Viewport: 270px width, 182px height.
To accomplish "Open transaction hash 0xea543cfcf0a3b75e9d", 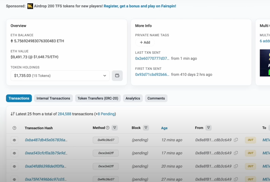I will tap(46, 153).
